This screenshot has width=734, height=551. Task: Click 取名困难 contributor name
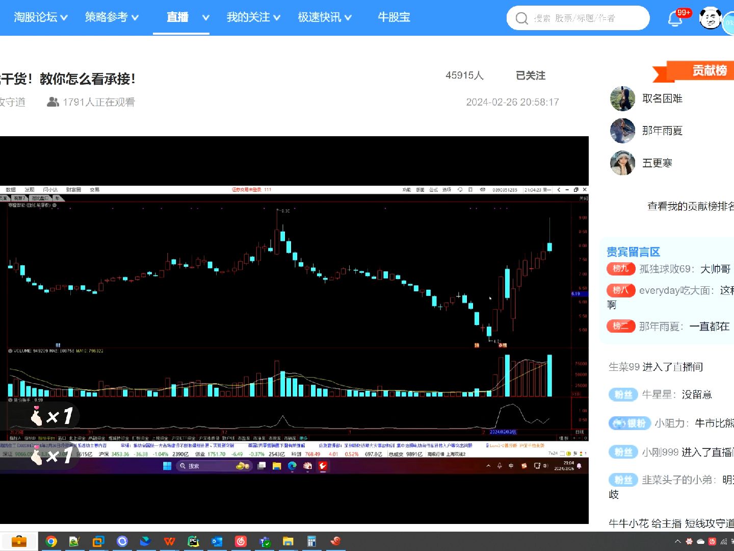tap(662, 98)
